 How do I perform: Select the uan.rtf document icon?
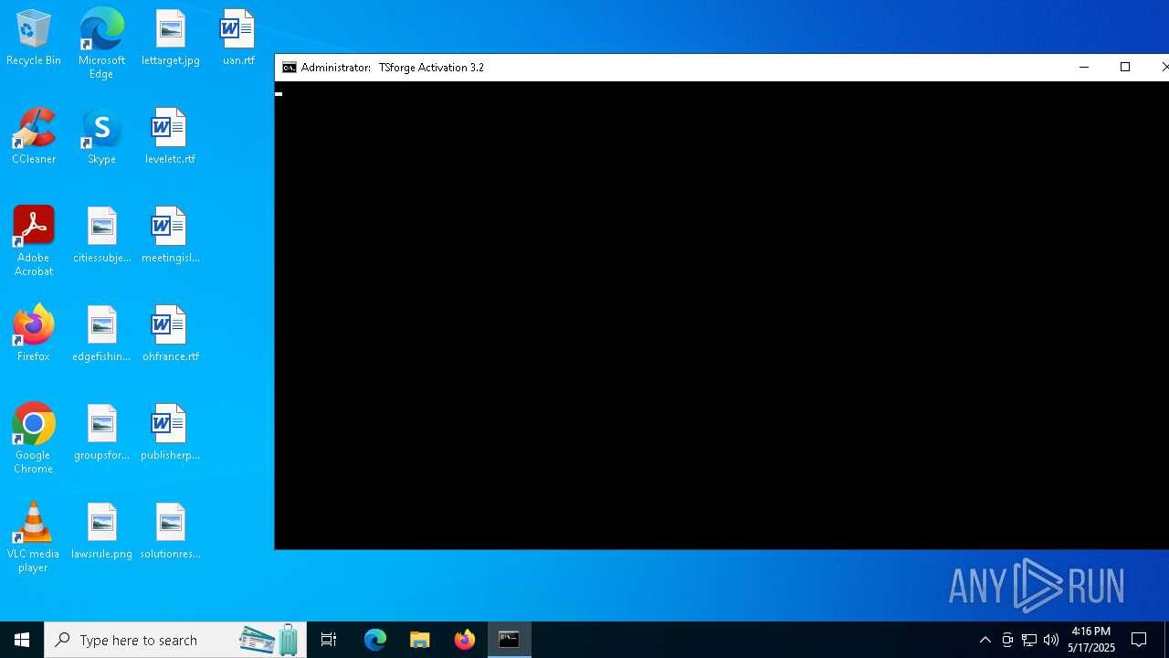coord(237,38)
